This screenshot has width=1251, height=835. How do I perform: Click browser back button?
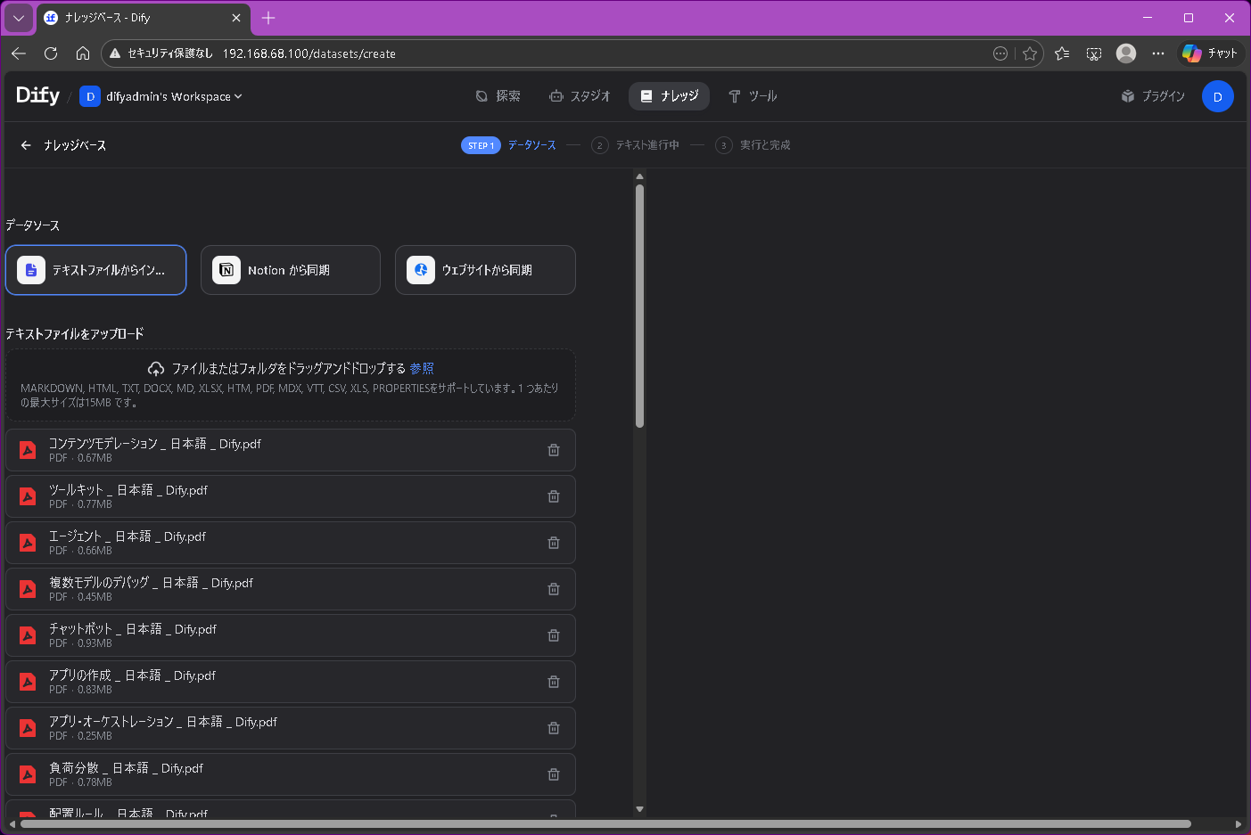pyautogui.click(x=19, y=53)
